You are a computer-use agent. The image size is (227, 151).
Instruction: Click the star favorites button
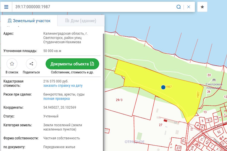pos(202,7)
